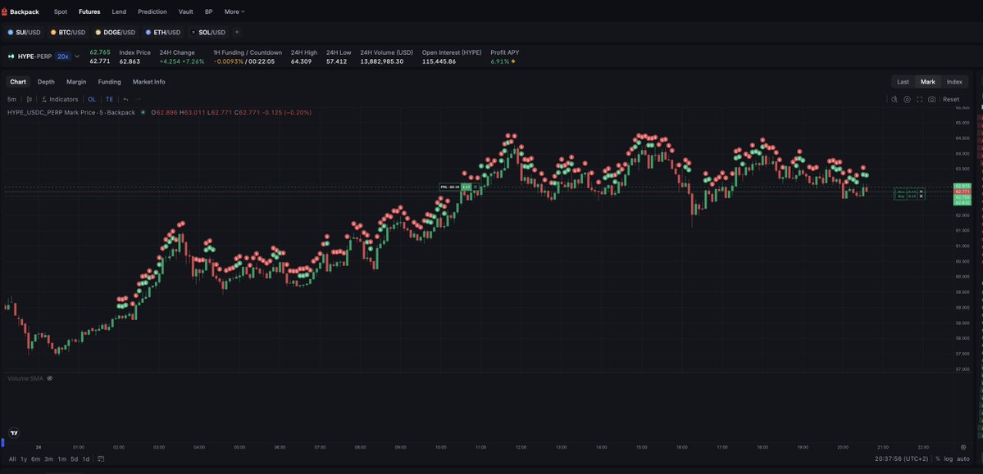Open candlestick chart style selector

(x=30, y=99)
